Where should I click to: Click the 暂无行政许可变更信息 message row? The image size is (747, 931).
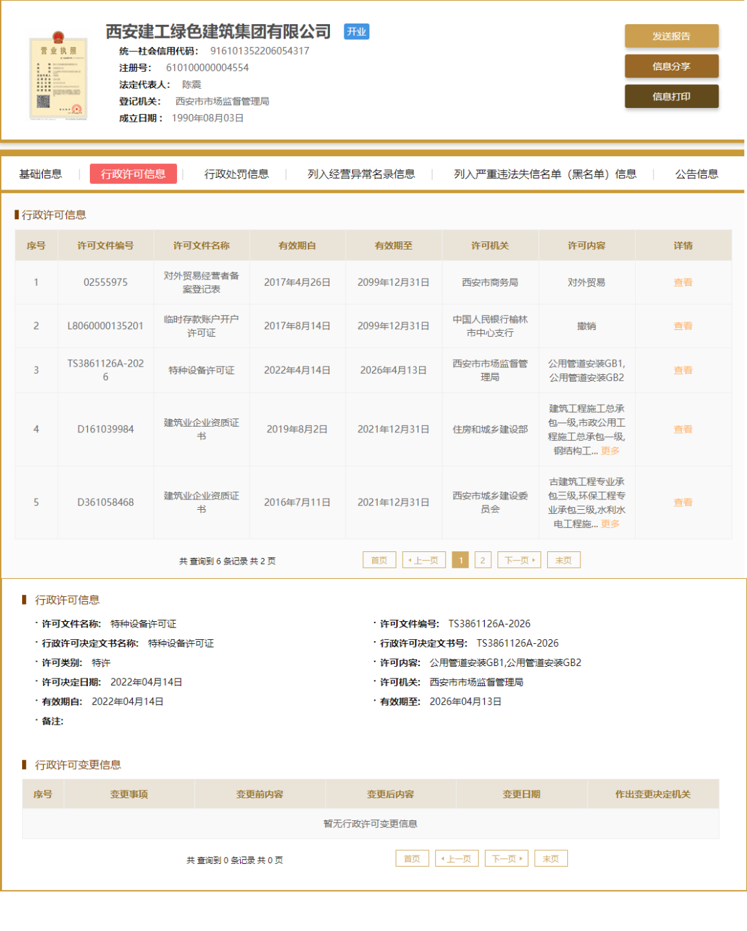[x=371, y=824]
